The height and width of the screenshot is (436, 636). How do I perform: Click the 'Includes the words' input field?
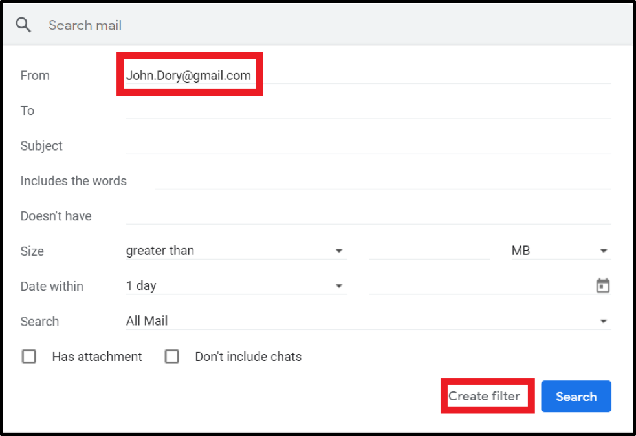click(x=382, y=180)
